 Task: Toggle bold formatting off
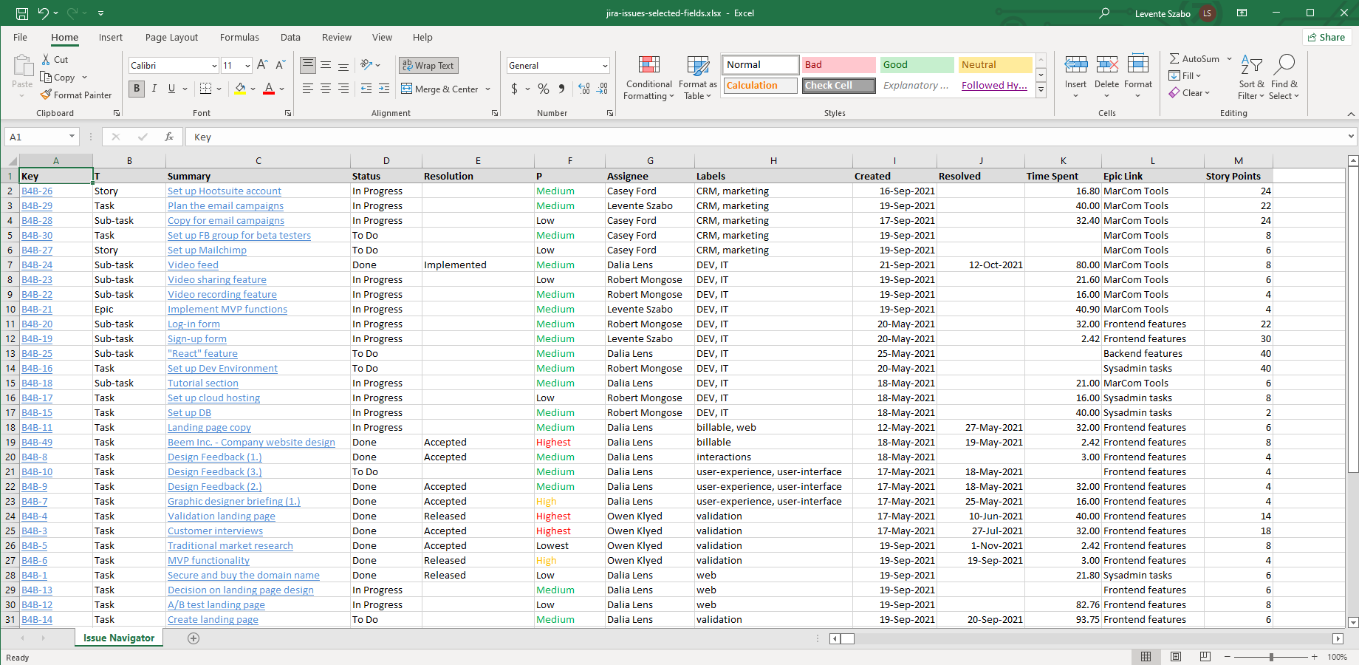click(x=136, y=88)
